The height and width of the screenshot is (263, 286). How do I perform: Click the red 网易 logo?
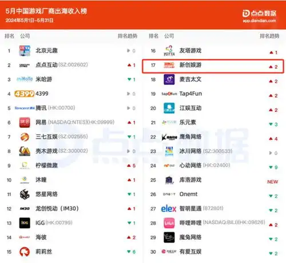[25, 122]
